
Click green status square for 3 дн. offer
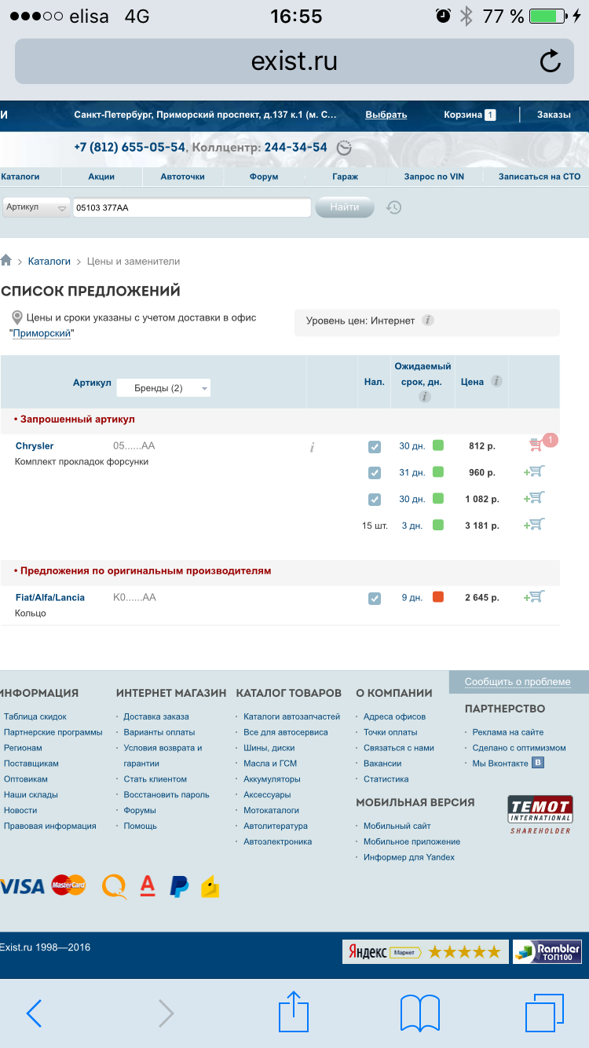(x=438, y=525)
